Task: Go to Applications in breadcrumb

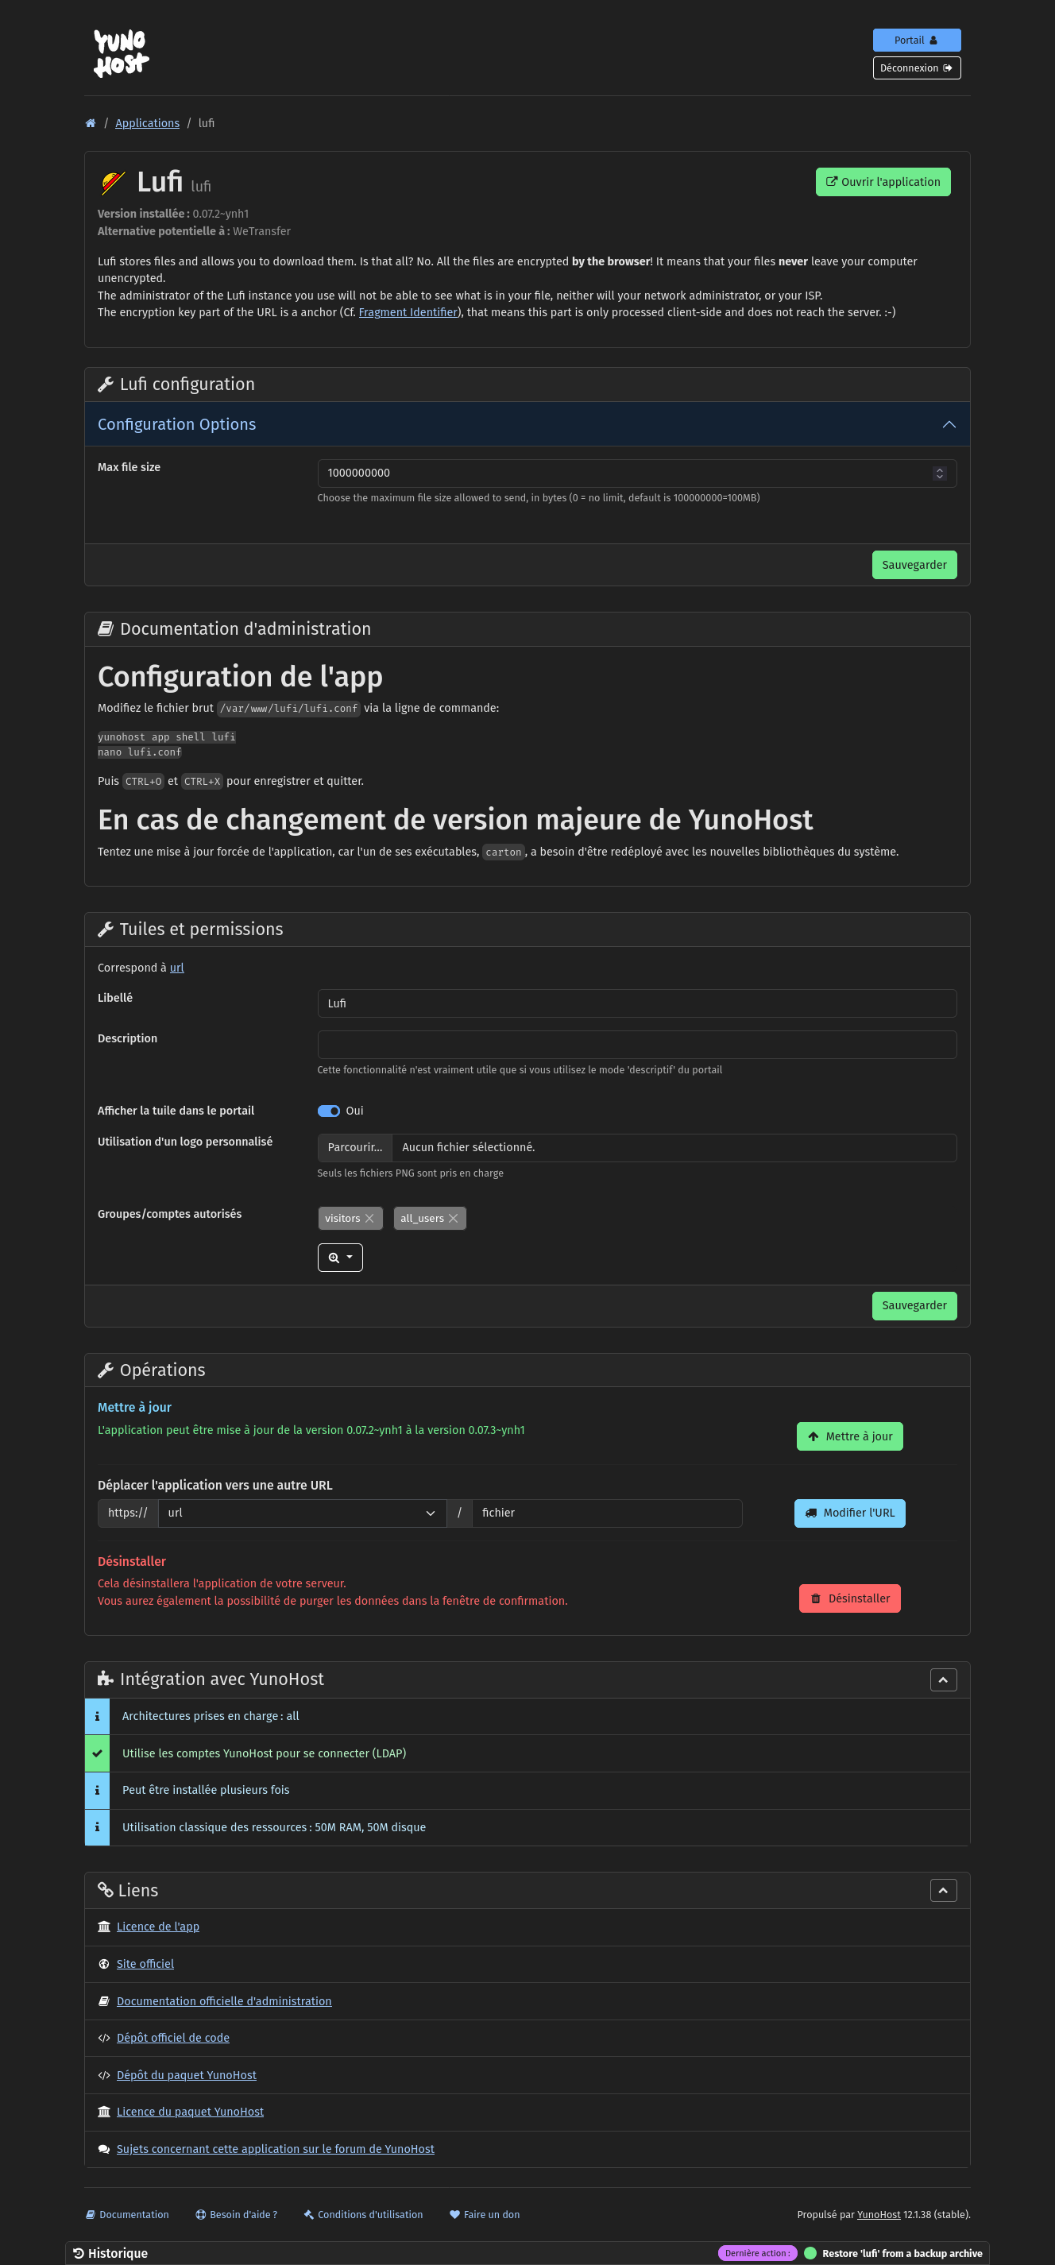Action: (147, 123)
